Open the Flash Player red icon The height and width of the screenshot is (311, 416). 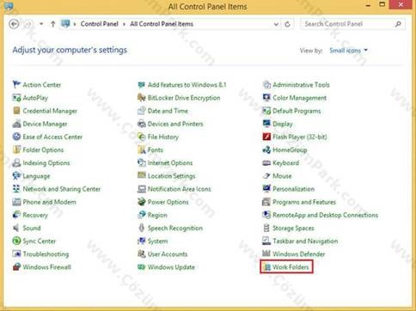click(x=266, y=137)
